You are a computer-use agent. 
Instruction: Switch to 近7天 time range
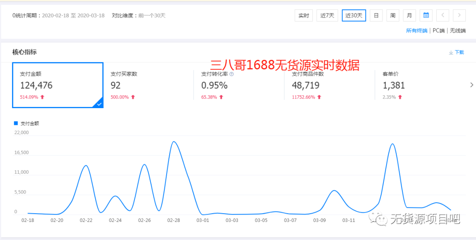(x=327, y=15)
